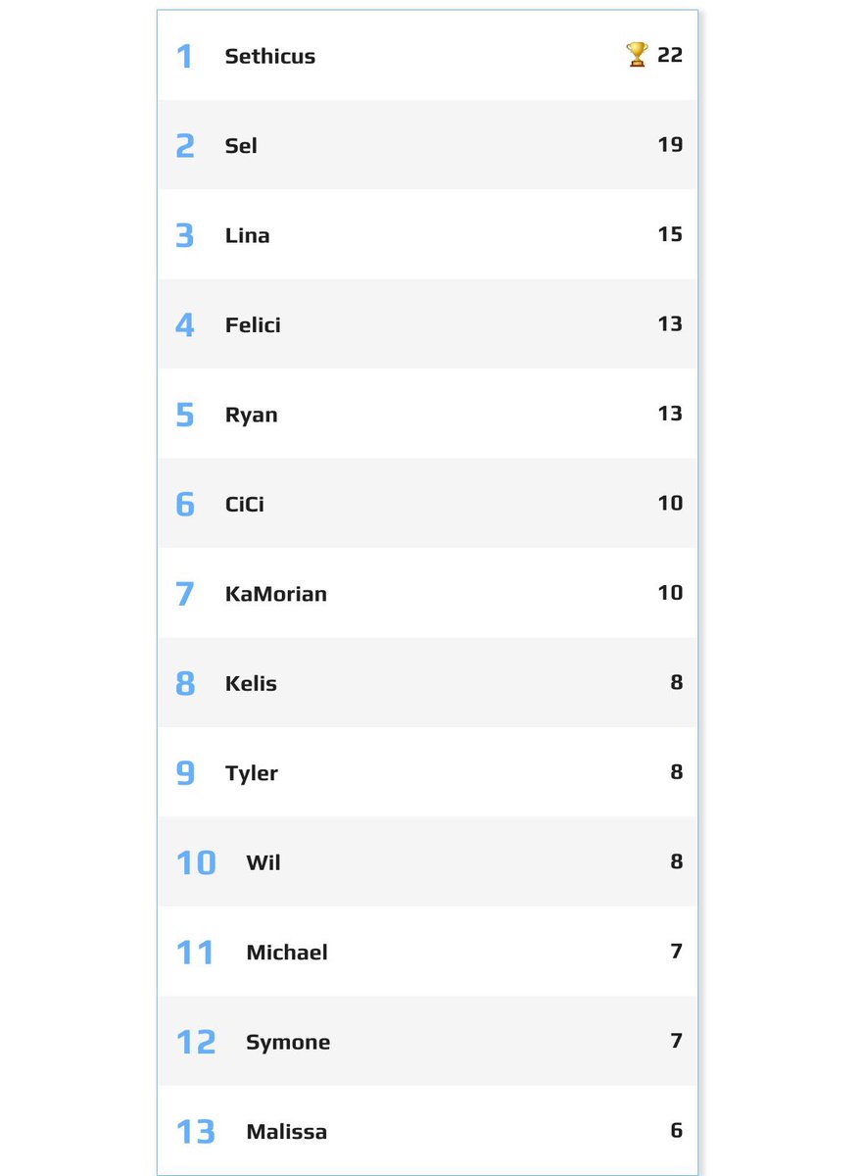Click the gold trophy icon beside Sethicus
861x1176 pixels.
point(637,55)
